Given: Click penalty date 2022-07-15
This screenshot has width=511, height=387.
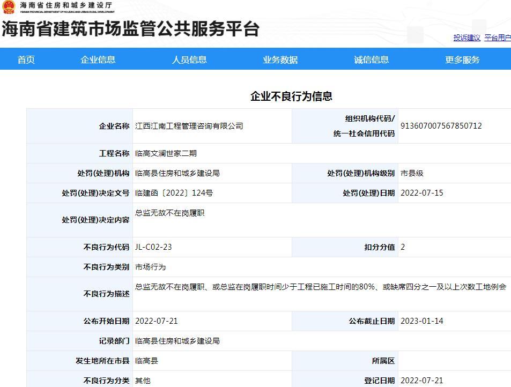Looking at the screenshot, I should pos(421,193).
